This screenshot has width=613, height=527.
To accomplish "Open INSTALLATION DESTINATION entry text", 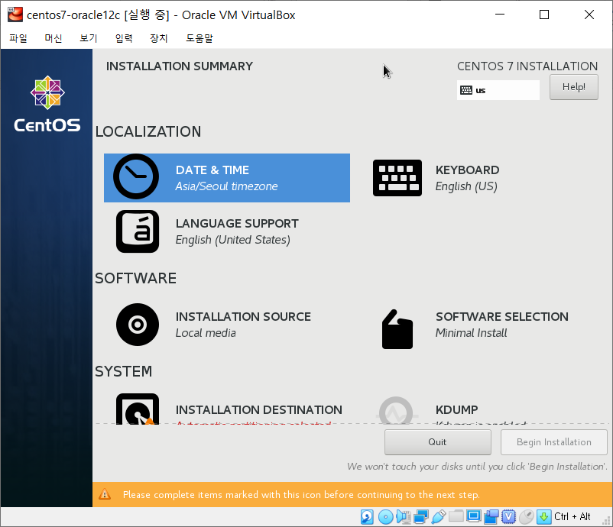I will coord(259,414).
